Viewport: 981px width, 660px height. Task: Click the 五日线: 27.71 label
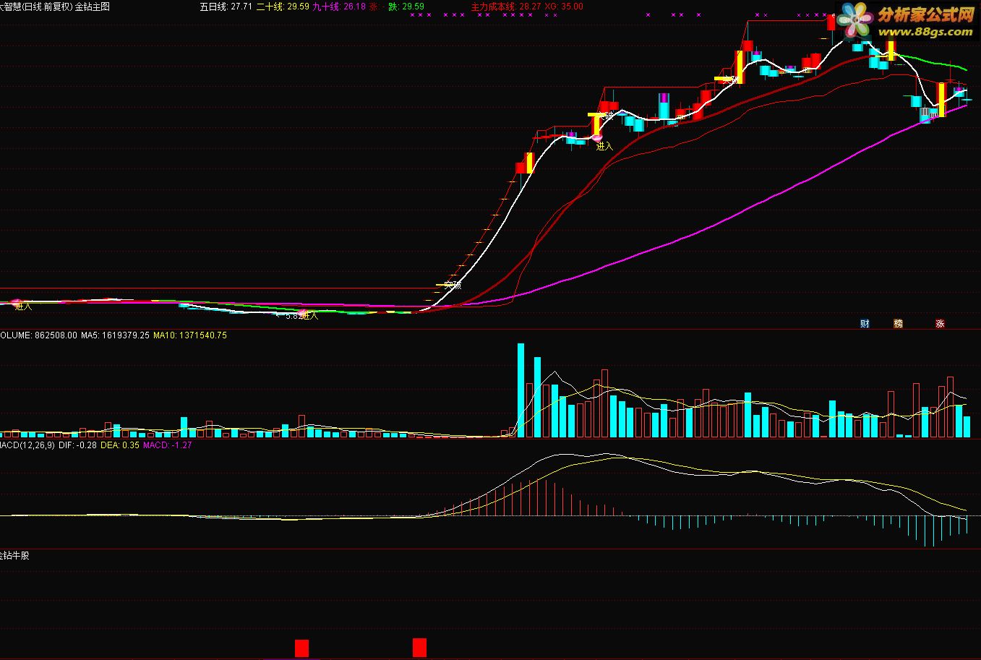[226, 7]
